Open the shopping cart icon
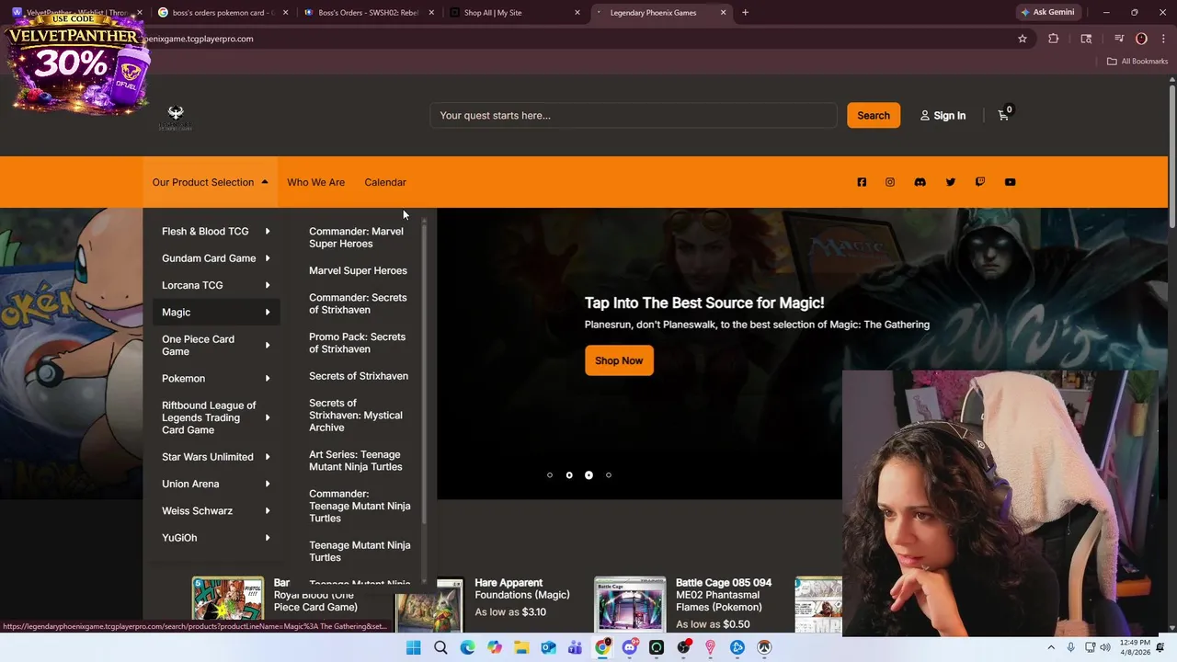Image resolution: width=1177 pixels, height=662 pixels. pyautogui.click(x=1004, y=115)
